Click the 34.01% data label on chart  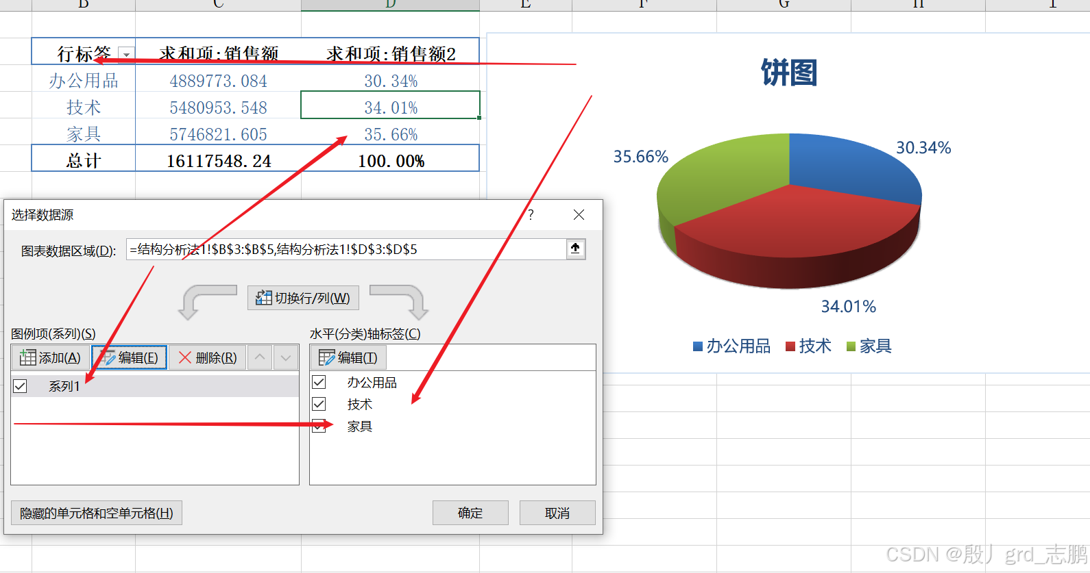pos(849,307)
